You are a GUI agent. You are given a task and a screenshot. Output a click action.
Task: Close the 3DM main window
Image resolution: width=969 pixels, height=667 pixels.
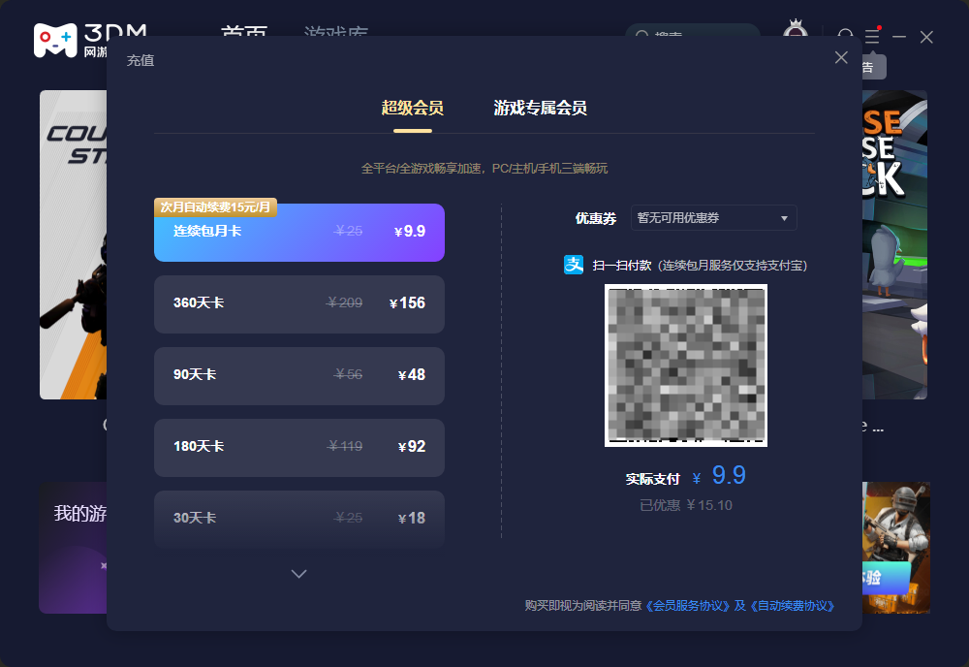point(926,37)
